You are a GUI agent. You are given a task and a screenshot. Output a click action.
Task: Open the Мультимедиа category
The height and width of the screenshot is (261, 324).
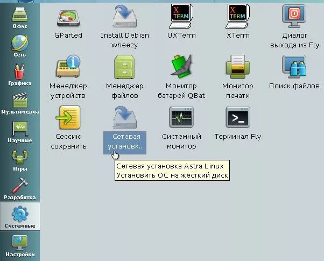coord(20,103)
